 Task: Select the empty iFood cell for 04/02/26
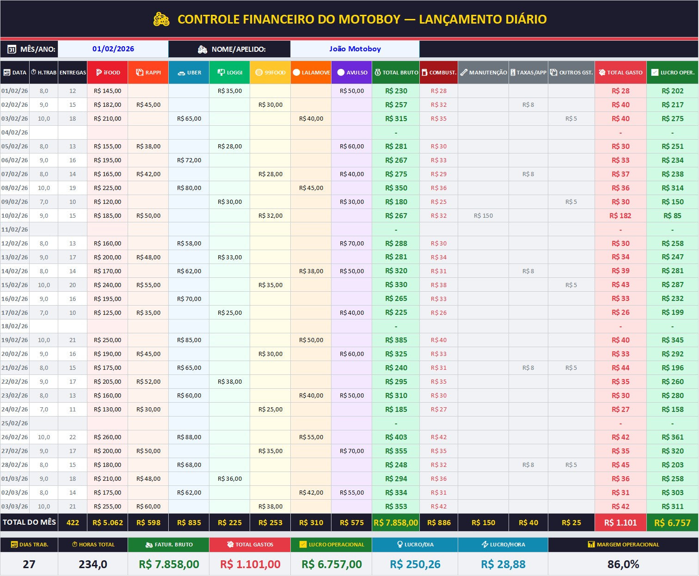[x=107, y=133]
